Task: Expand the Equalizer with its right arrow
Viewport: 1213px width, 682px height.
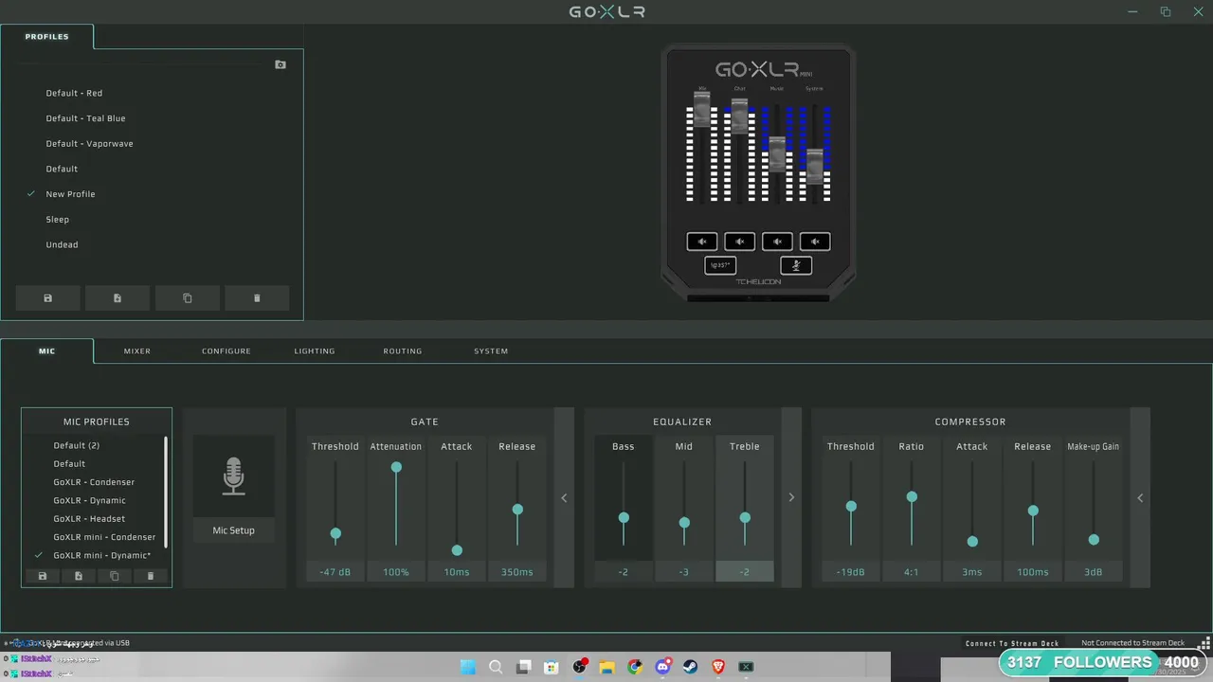Action: point(791,498)
